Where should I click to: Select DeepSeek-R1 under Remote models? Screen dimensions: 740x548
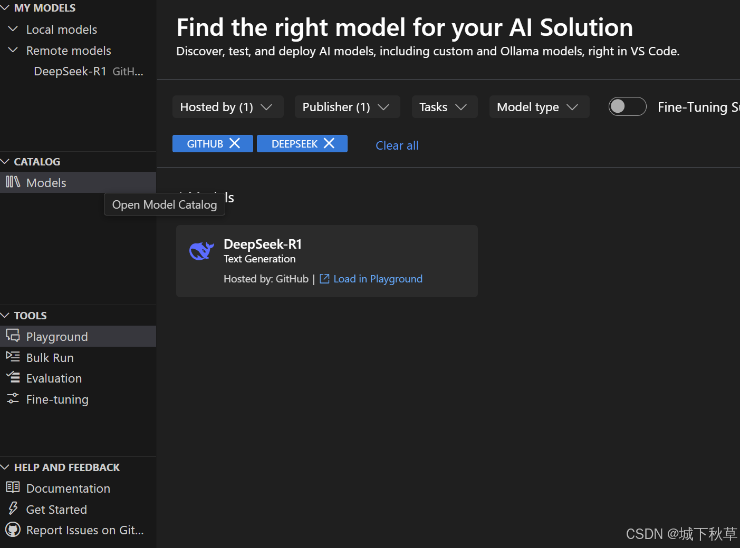tap(78, 71)
